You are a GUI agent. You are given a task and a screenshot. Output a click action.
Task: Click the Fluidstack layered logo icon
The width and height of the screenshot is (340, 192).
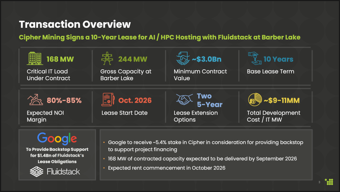pos(36,172)
